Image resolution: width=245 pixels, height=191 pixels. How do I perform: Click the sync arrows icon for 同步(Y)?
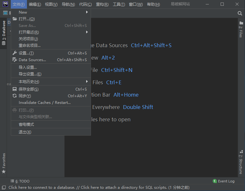click(x=15, y=96)
